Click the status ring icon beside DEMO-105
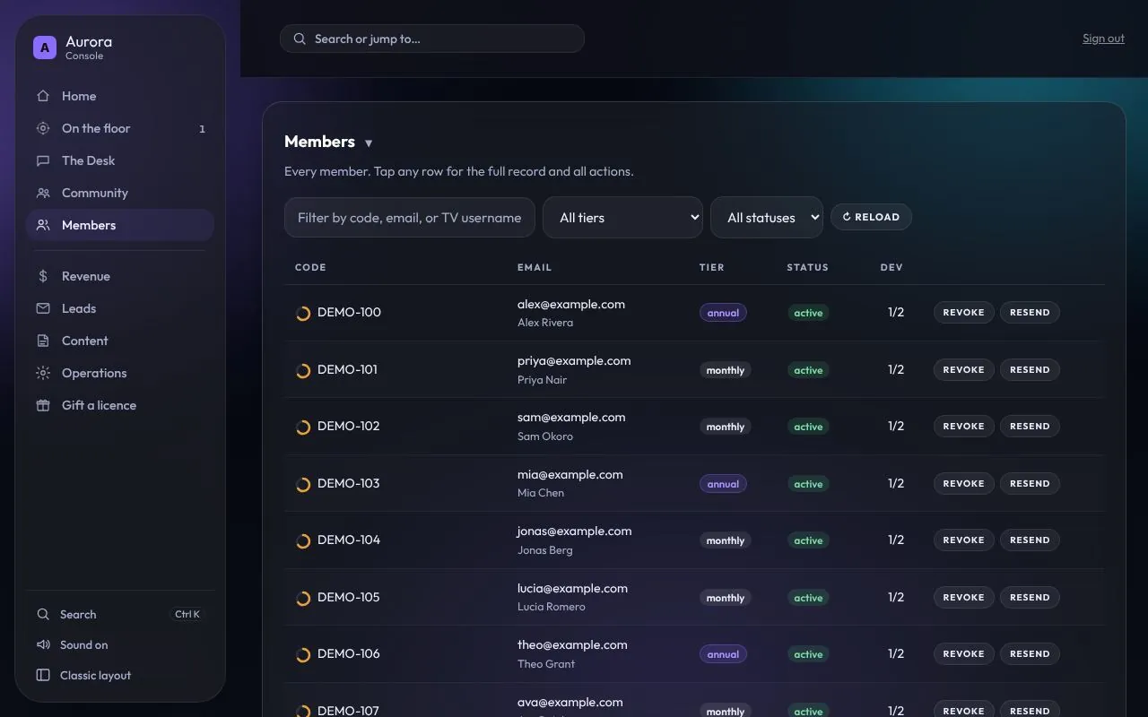Screen dimensions: 1148x717 coord(303,598)
